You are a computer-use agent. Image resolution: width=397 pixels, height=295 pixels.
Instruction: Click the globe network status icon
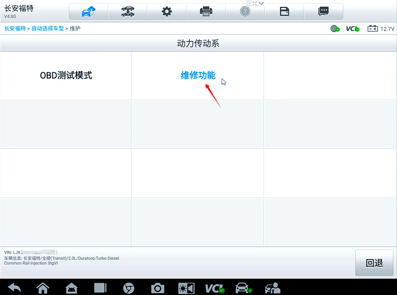335,28
